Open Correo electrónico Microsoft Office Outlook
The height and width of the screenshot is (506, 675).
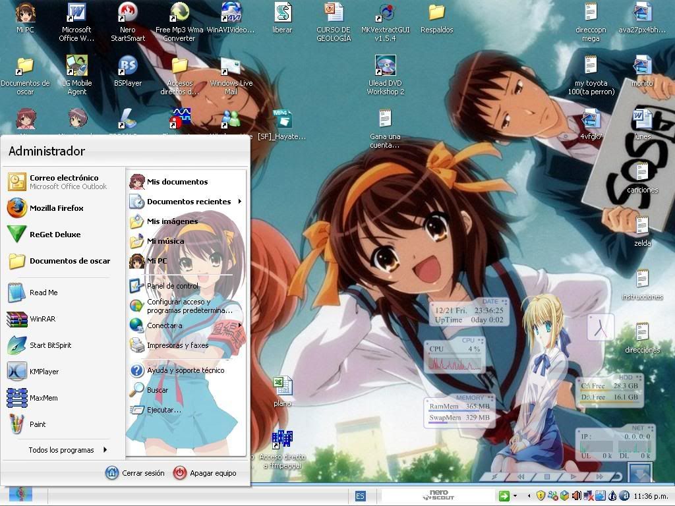tap(57, 182)
